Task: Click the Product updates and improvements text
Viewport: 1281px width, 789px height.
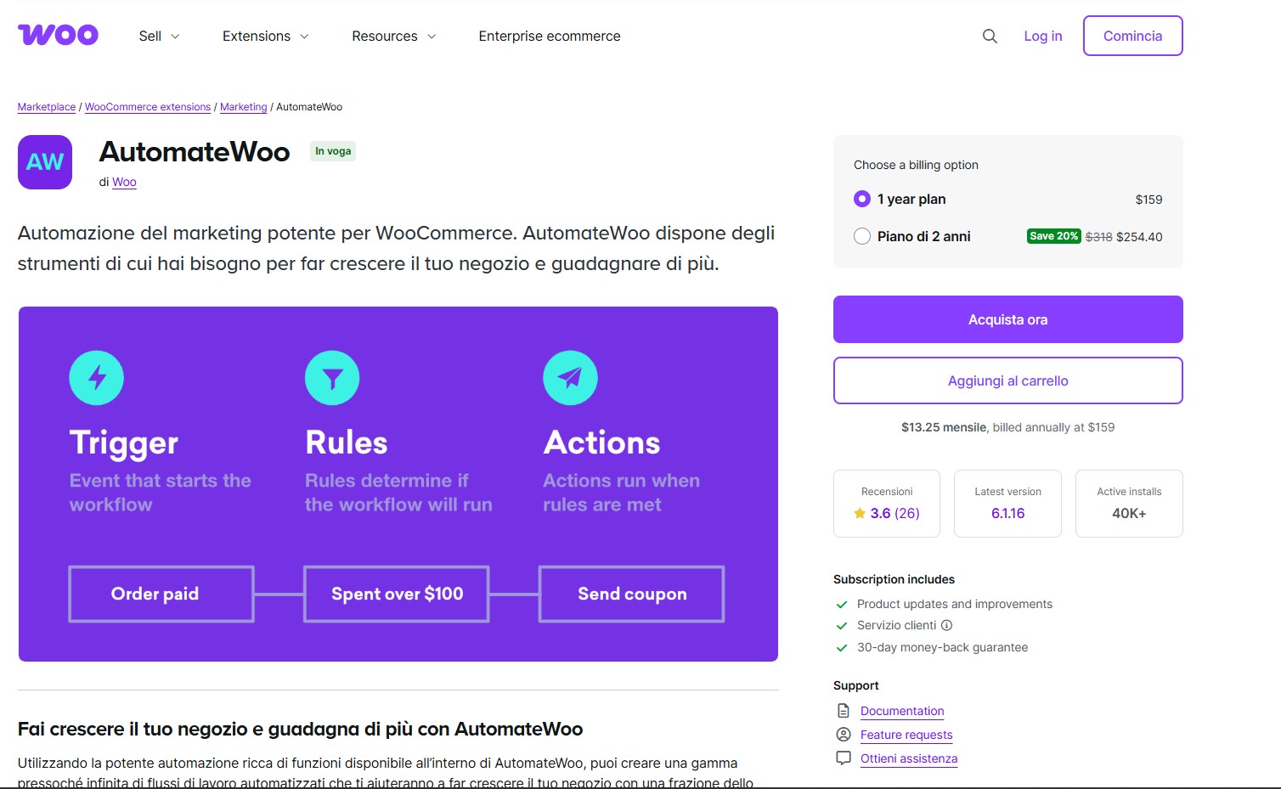Action: [955, 604]
